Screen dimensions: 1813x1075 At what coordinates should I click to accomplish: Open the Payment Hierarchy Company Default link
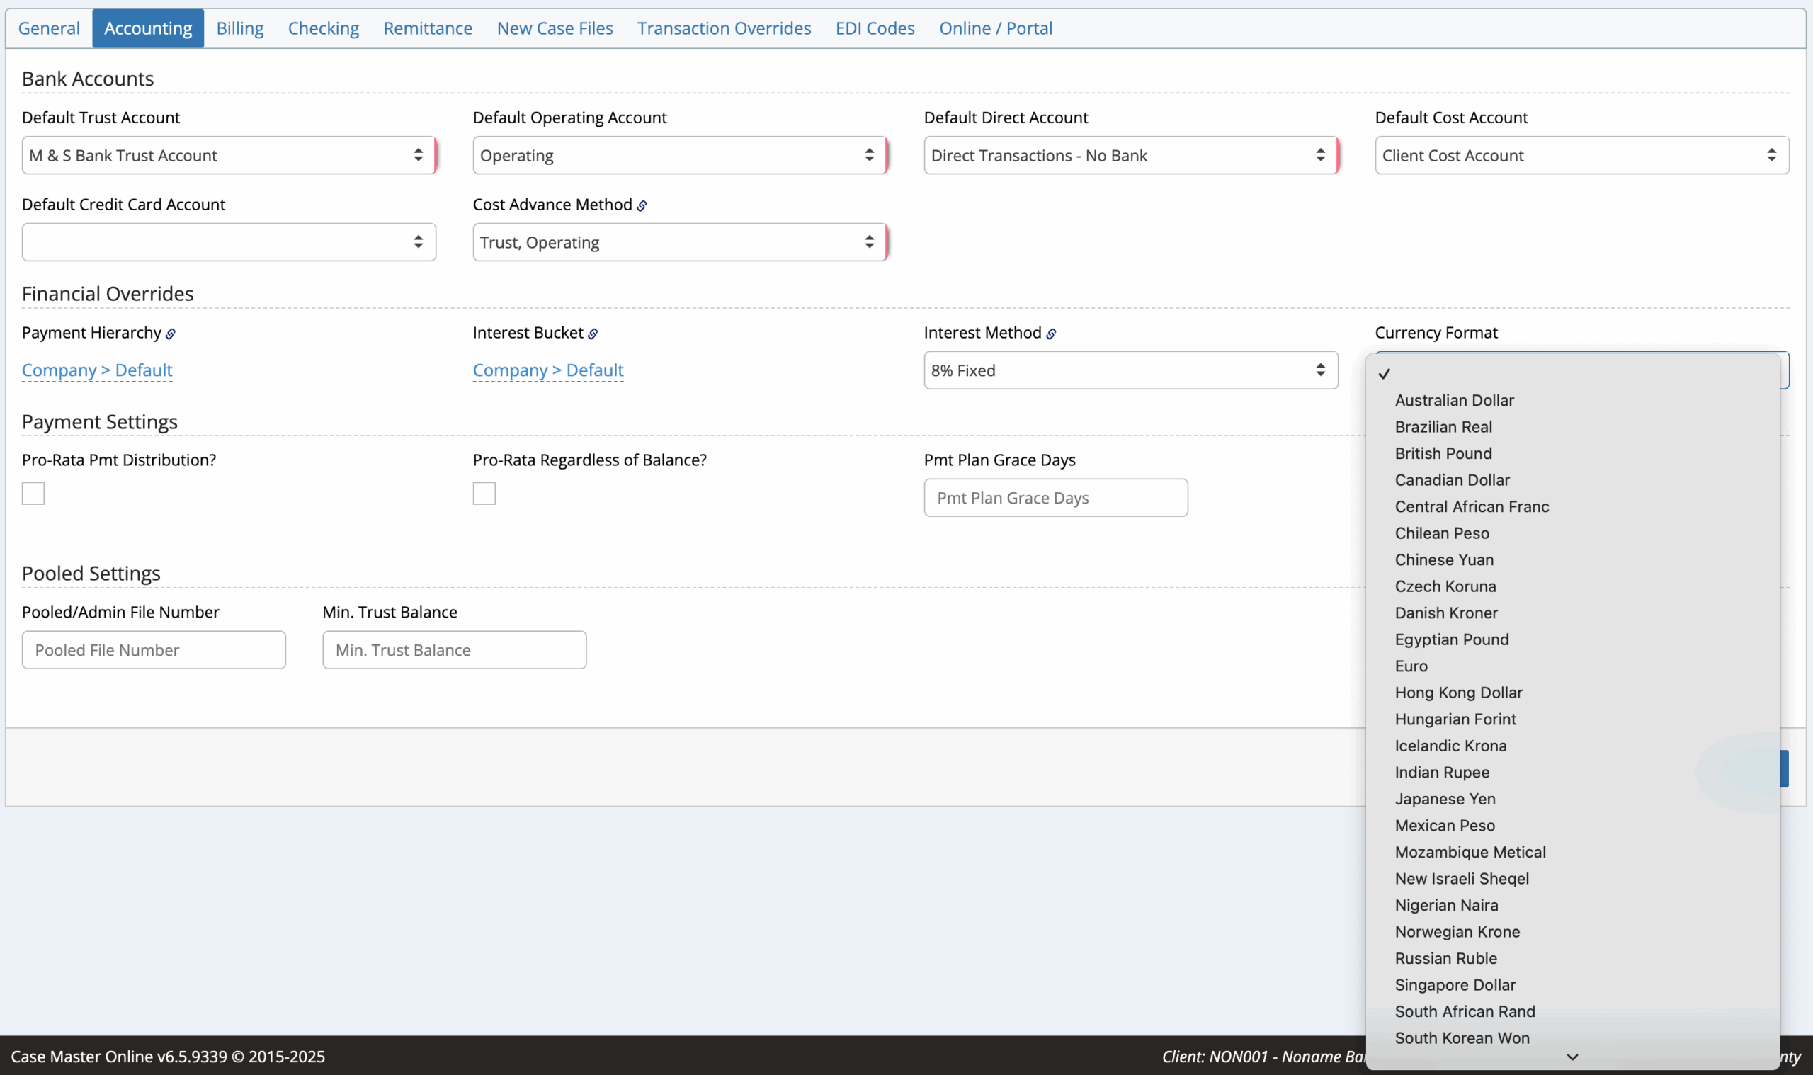[x=97, y=370]
